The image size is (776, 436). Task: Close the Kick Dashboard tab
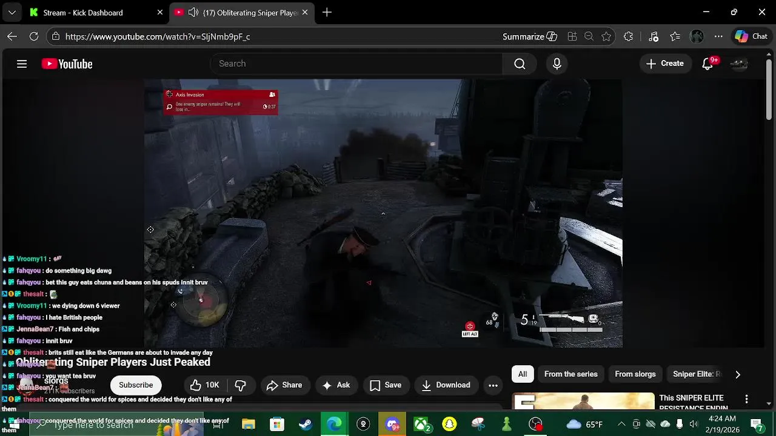point(160,12)
